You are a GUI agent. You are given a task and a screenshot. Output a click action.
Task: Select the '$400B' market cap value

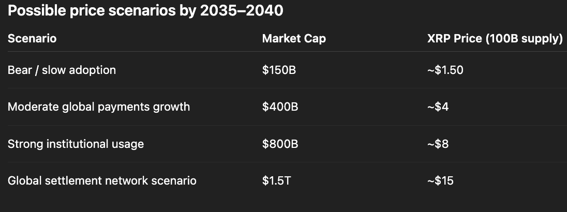280,107
